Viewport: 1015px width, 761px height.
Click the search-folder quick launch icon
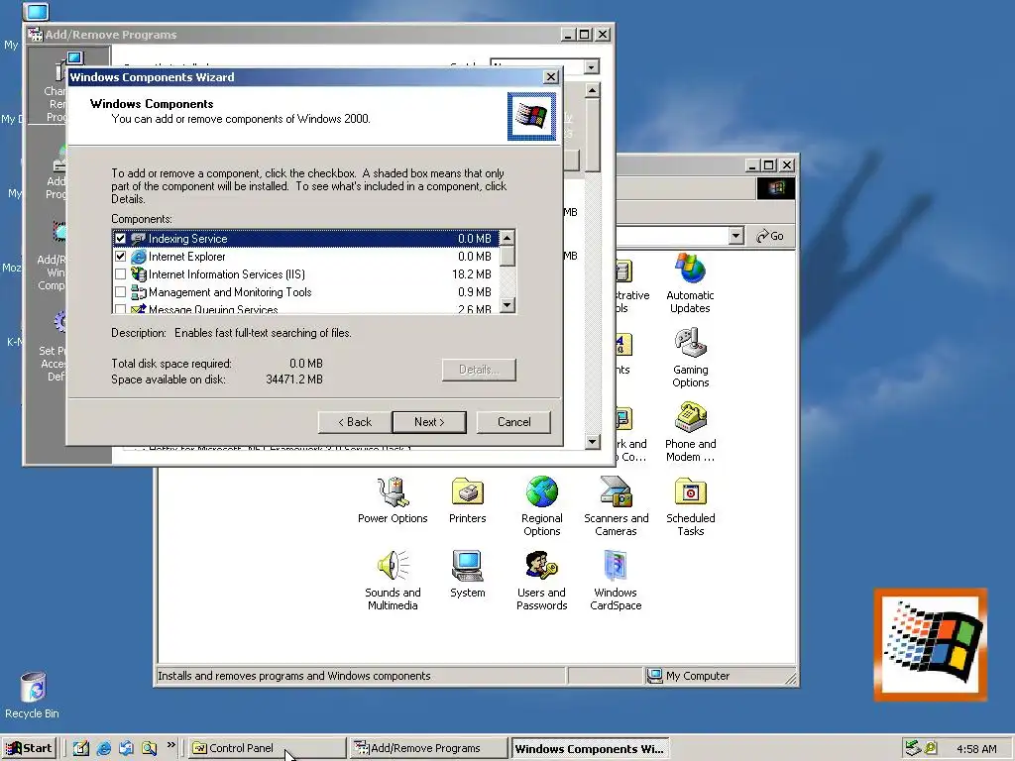(149, 748)
